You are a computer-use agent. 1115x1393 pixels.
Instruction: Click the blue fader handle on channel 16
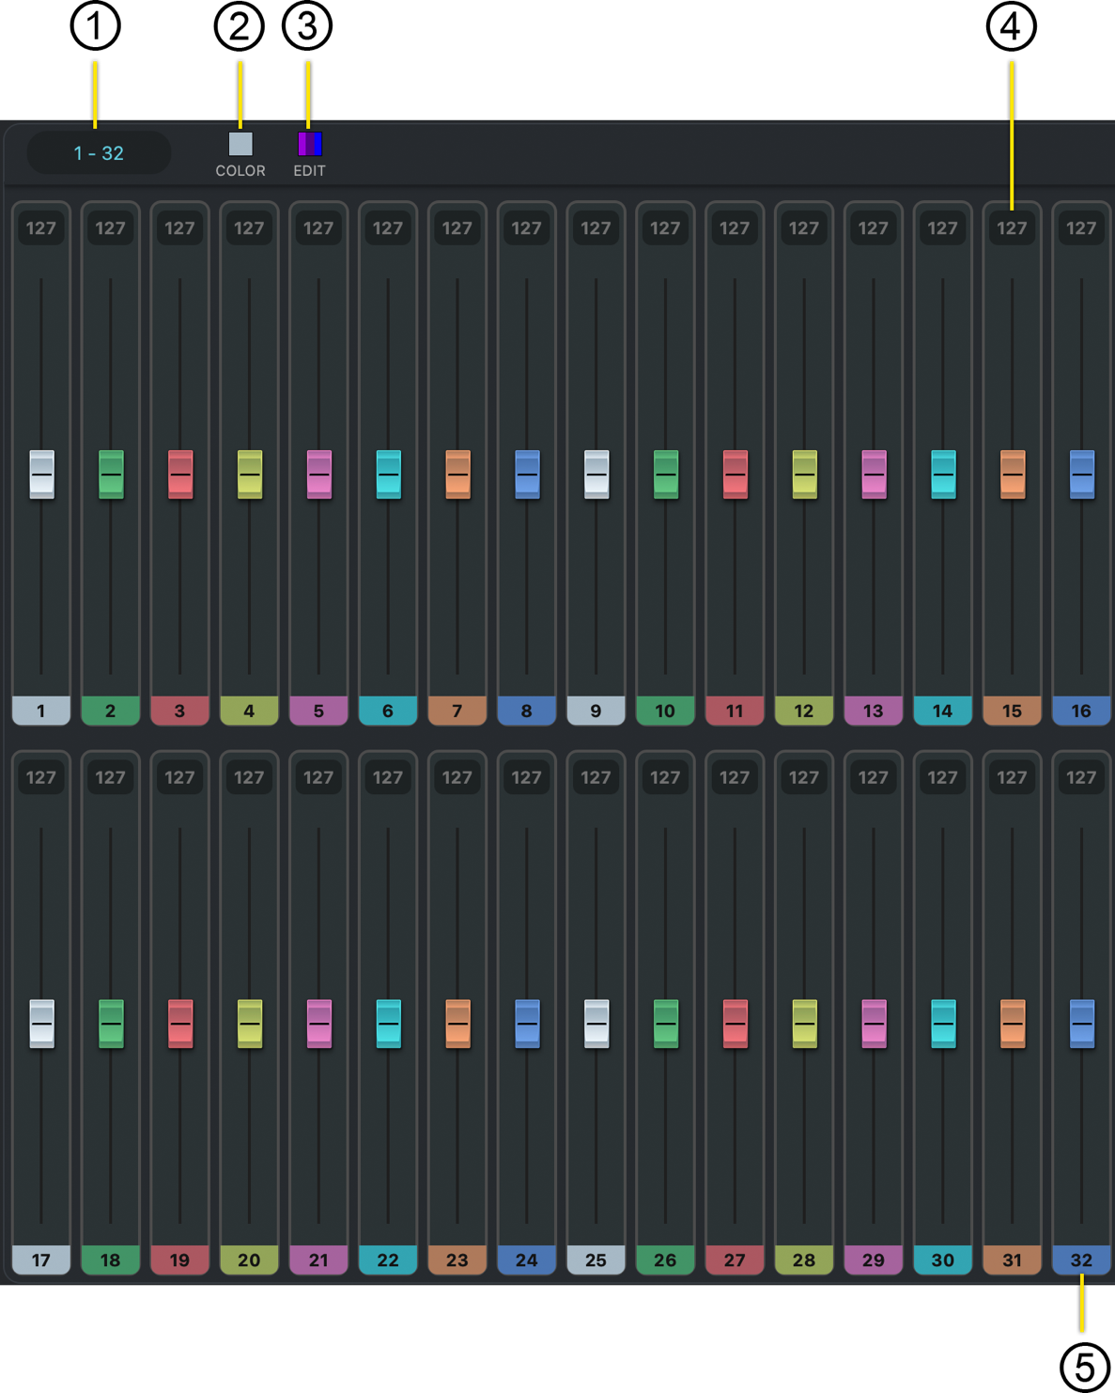click(1081, 475)
